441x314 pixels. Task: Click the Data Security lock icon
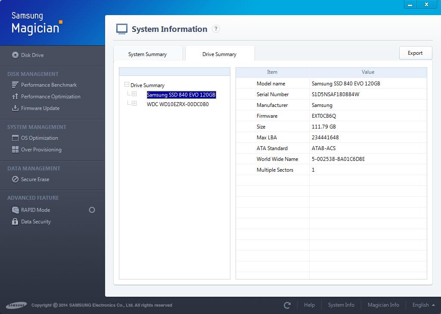coord(15,222)
